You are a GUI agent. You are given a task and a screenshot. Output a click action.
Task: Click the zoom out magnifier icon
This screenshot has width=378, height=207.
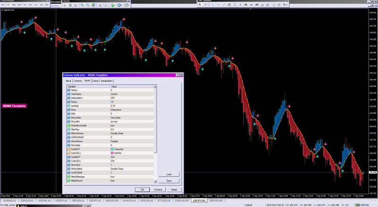pyautogui.click(x=88, y=5)
